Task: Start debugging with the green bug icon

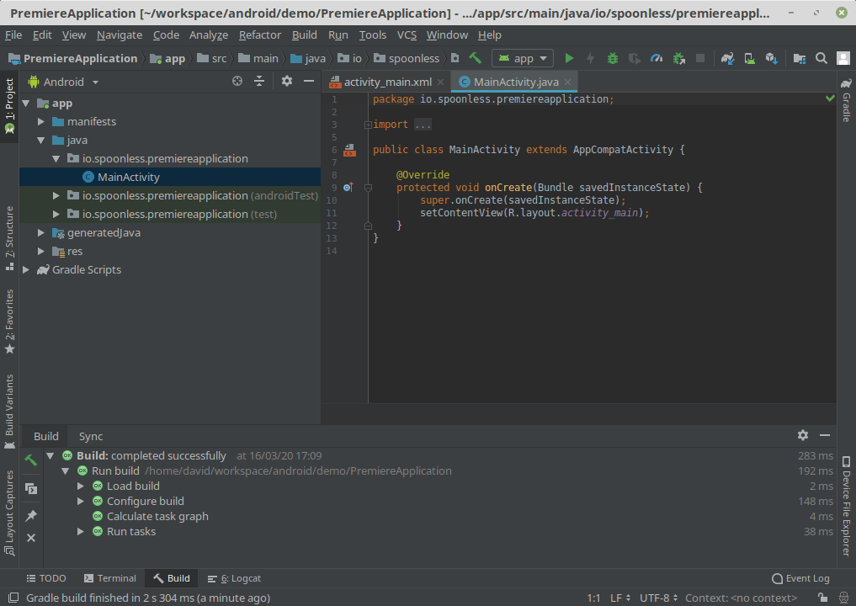Action: click(613, 58)
